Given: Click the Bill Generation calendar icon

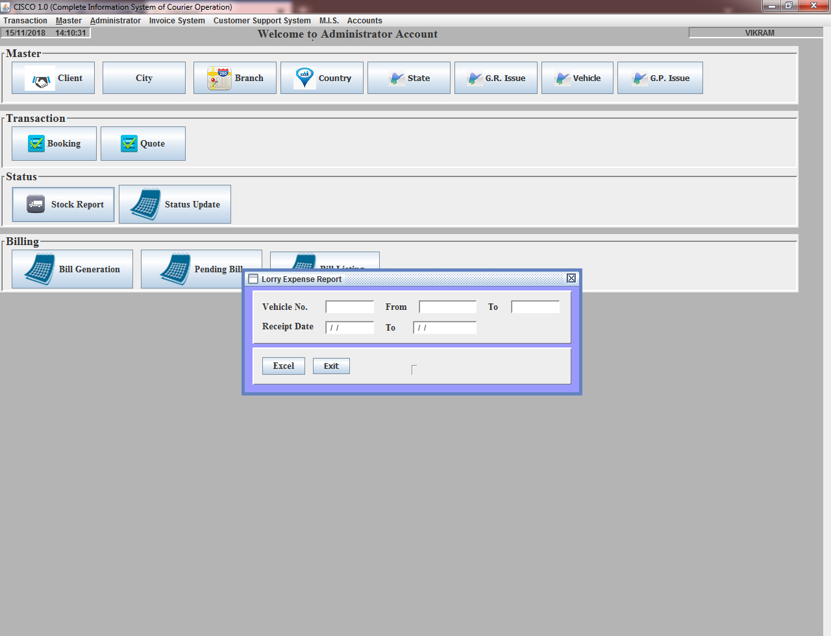Looking at the screenshot, I should (40, 269).
